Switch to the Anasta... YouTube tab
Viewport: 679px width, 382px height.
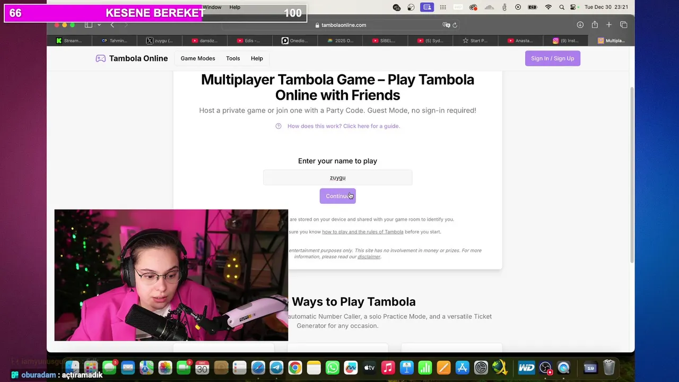[520, 40]
